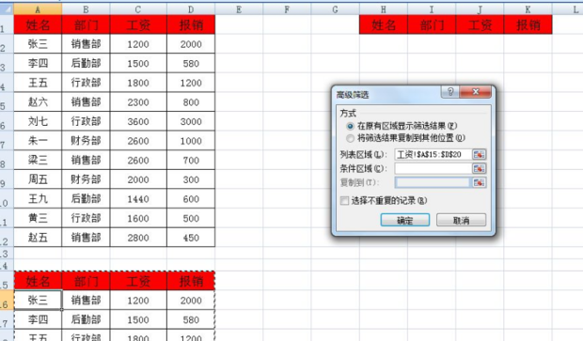Click cell C1 containing 工资

point(138,24)
